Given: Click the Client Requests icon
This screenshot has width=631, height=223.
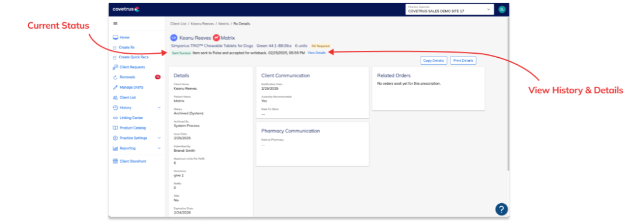Looking at the screenshot, I should pyautogui.click(x=116, y=68).
